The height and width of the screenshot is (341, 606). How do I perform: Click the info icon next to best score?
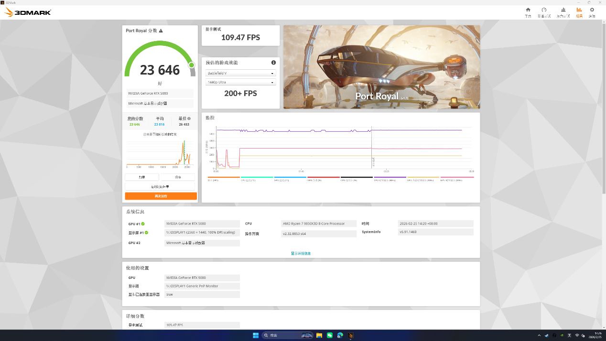click(189, 118)
